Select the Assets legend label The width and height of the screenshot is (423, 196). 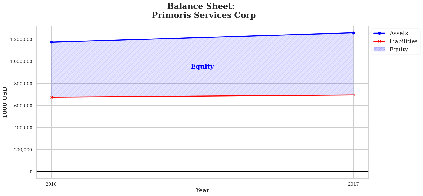pos(399,33)
